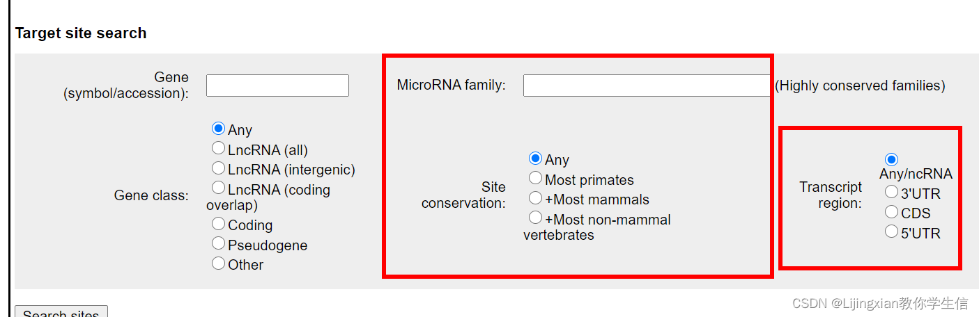Pick the Other gene class option
This screenshot has height=317, width=979.
click(219, 263)
